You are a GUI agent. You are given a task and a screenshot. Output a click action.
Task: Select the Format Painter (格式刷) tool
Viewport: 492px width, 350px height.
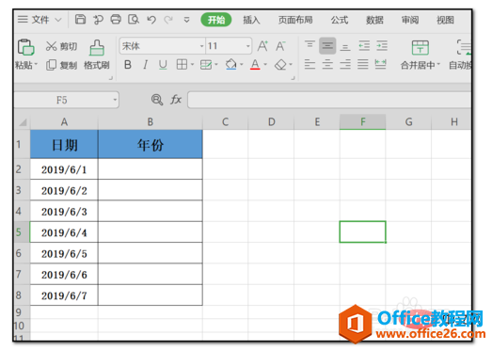pyautogui.click(x=97, y=55)
